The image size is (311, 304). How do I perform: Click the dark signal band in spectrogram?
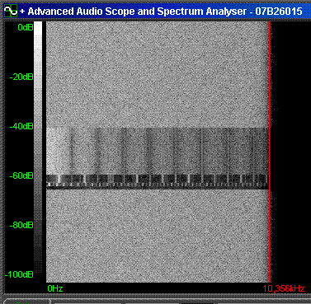coord(158,151)
